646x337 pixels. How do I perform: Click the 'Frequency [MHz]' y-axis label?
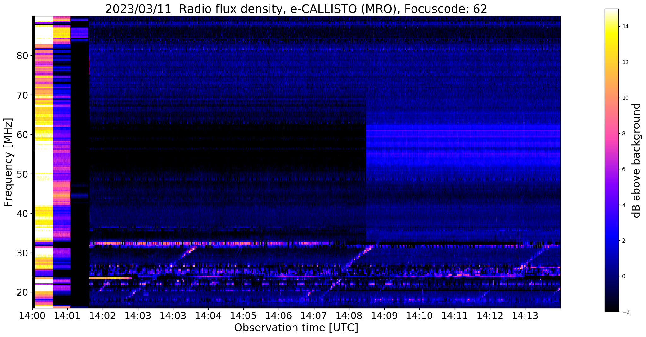8,162
